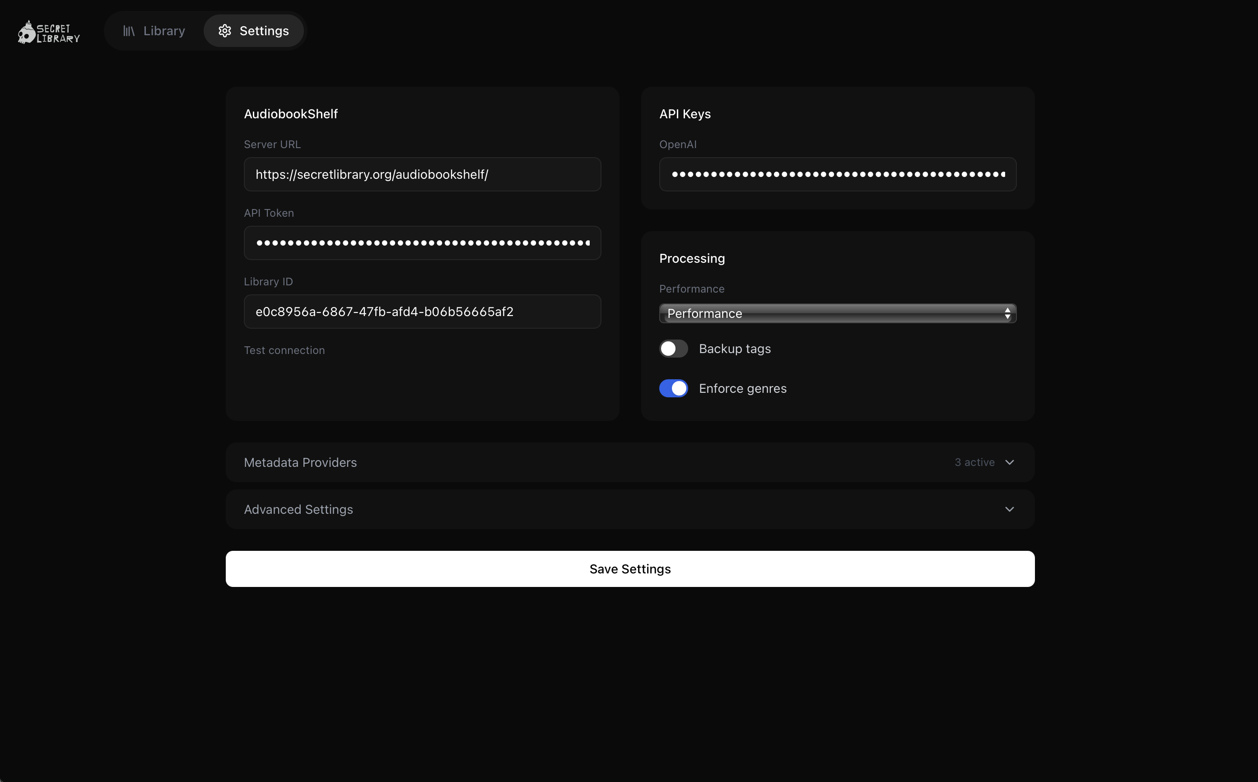The width and height of the screenshot is (1258, 782).
Task: Click the AudiobookShelf API Token field
Action: click(x=422, y=243)
